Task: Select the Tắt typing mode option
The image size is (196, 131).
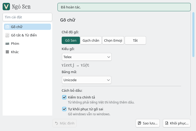Action: coord(135,40)
